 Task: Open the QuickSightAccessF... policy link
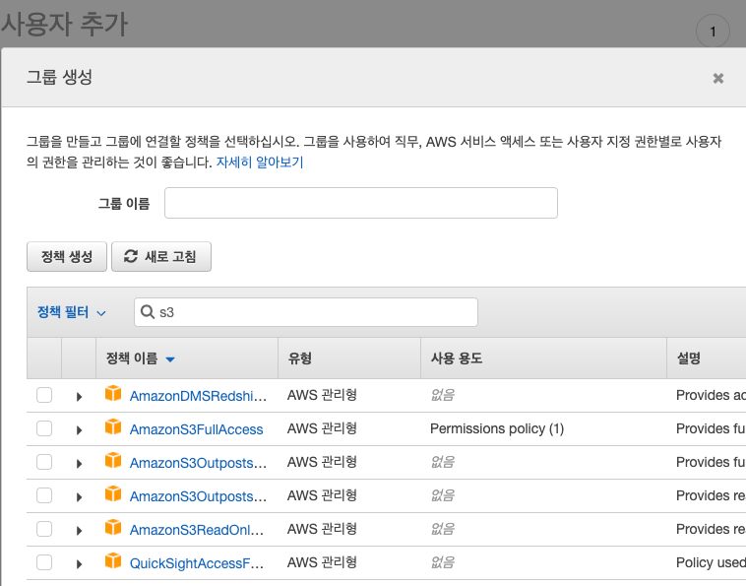click(197, 563)
